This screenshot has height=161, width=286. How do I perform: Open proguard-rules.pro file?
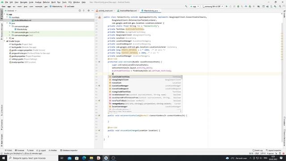29,53
